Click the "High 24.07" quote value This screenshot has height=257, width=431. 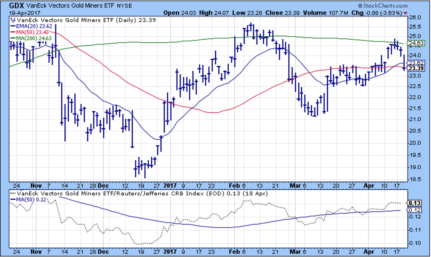pyautogui.click(x=214, y=13)
